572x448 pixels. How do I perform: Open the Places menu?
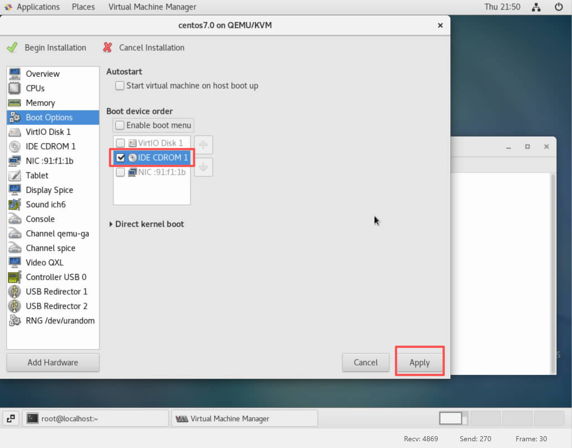[83, 7]
